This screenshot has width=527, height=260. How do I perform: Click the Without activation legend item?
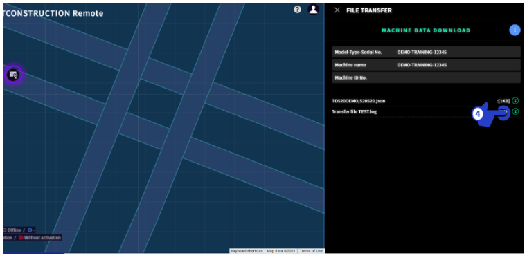click(39, 237)
